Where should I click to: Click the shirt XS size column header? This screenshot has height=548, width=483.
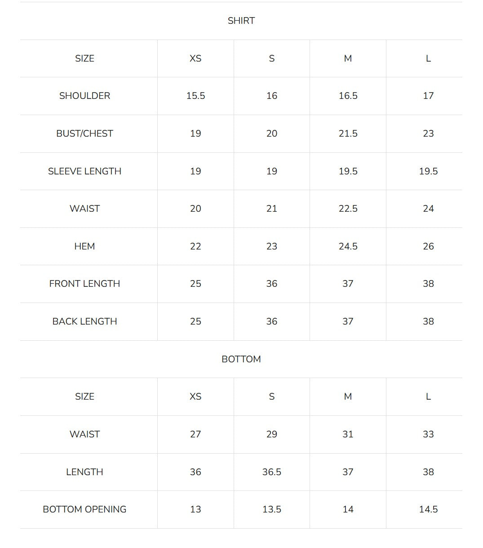[x=195, y=58]
